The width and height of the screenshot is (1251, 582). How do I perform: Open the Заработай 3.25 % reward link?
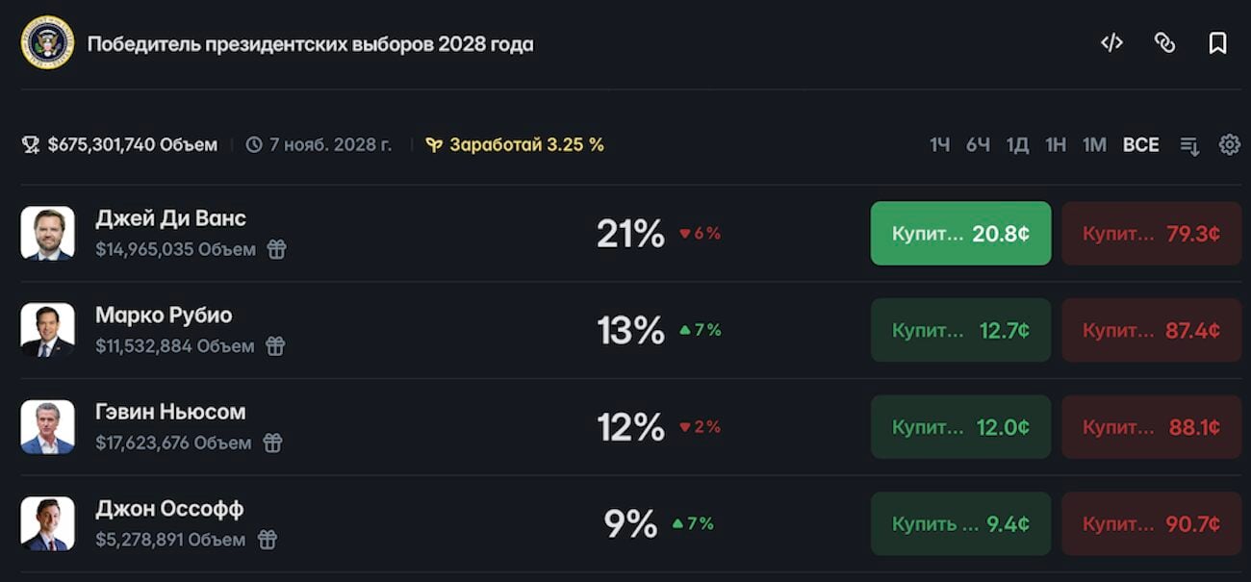516,145
